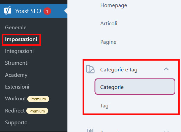Click the Premium badge beside Workout
The height and width of the screenshot is (132, 181).
tap(38, 99)
